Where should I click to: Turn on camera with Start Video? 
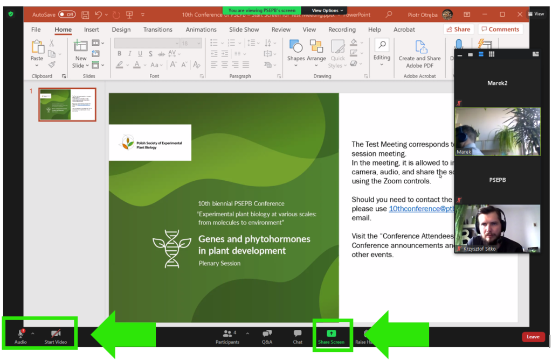coord(56,336)
